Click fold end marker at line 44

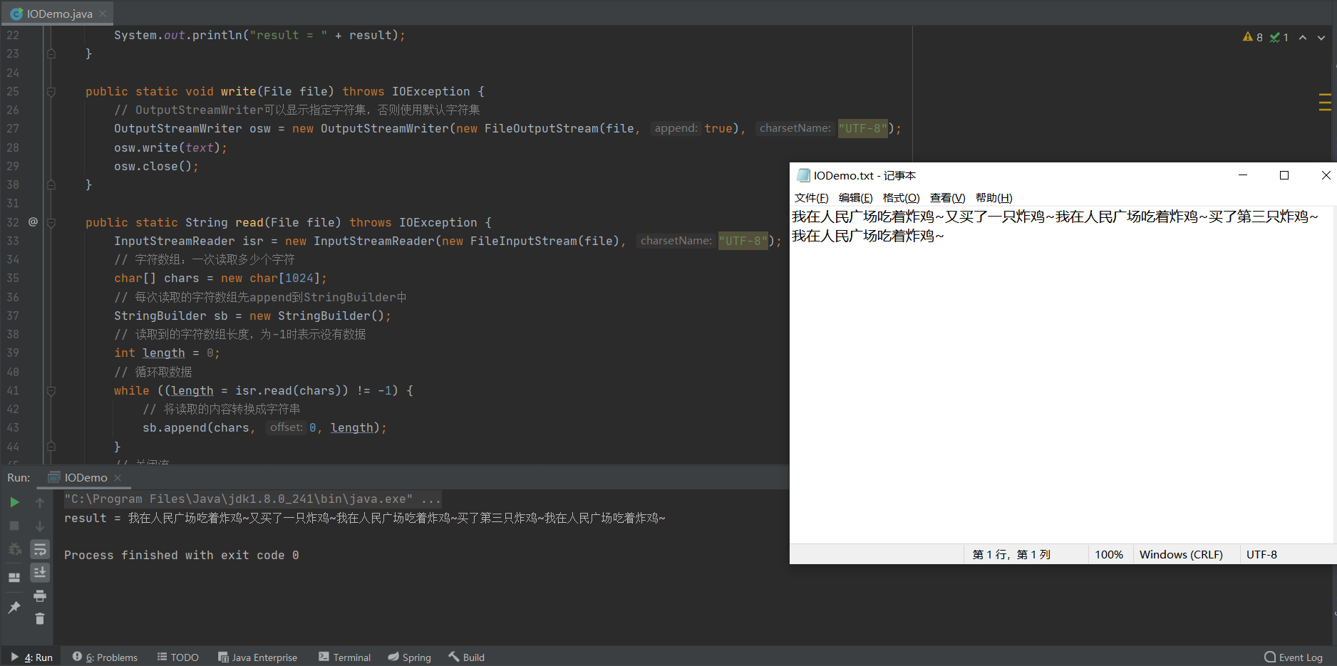51,447
